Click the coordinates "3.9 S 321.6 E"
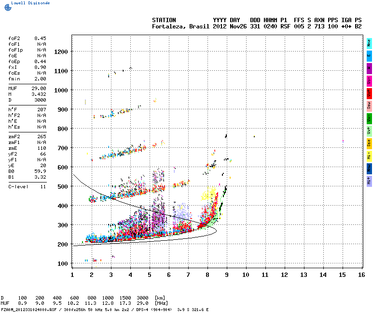The image size is (386, 313). coord(193,310)
